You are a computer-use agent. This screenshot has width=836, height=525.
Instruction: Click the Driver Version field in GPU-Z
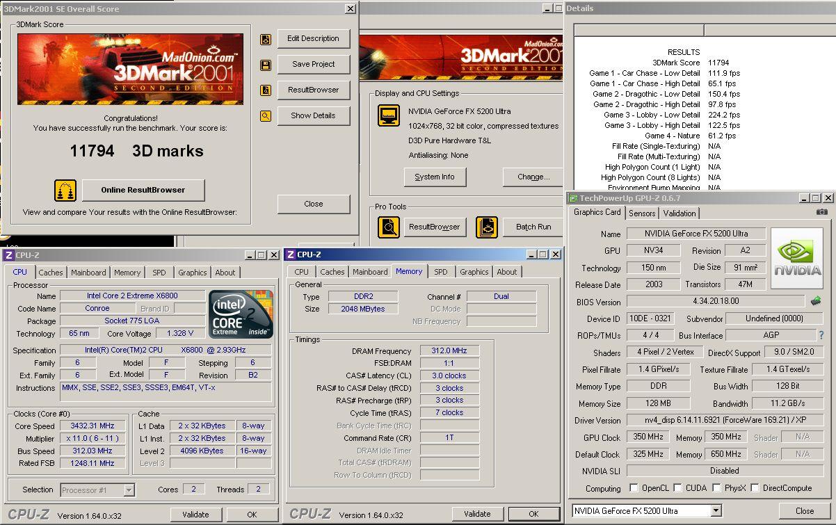tap(725, 421)
